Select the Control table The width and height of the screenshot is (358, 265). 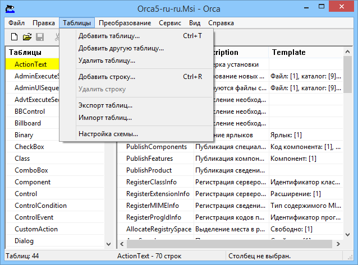coord(55,194)
